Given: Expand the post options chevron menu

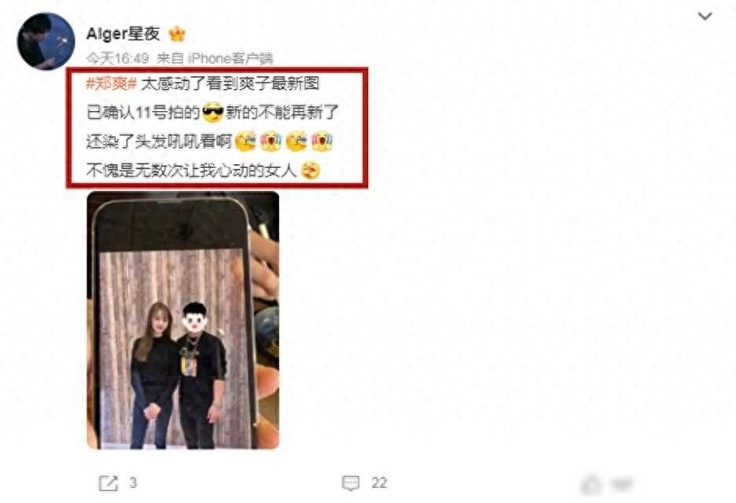Looking at the screenshot, I should (x=705, y=17).
